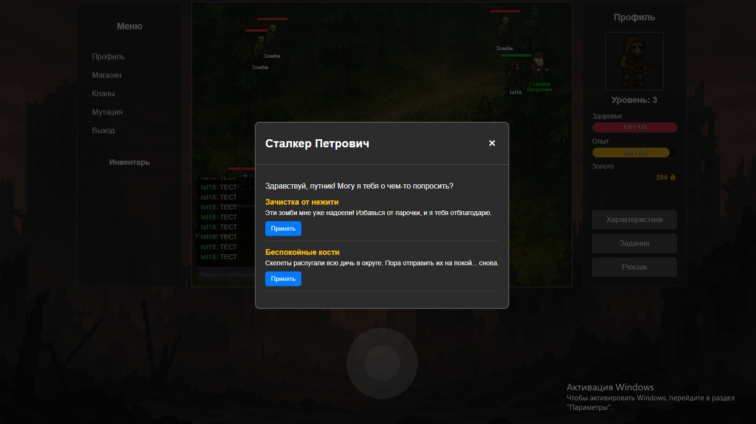
Task: Click the gold coin icon
Action: (672, 177)
